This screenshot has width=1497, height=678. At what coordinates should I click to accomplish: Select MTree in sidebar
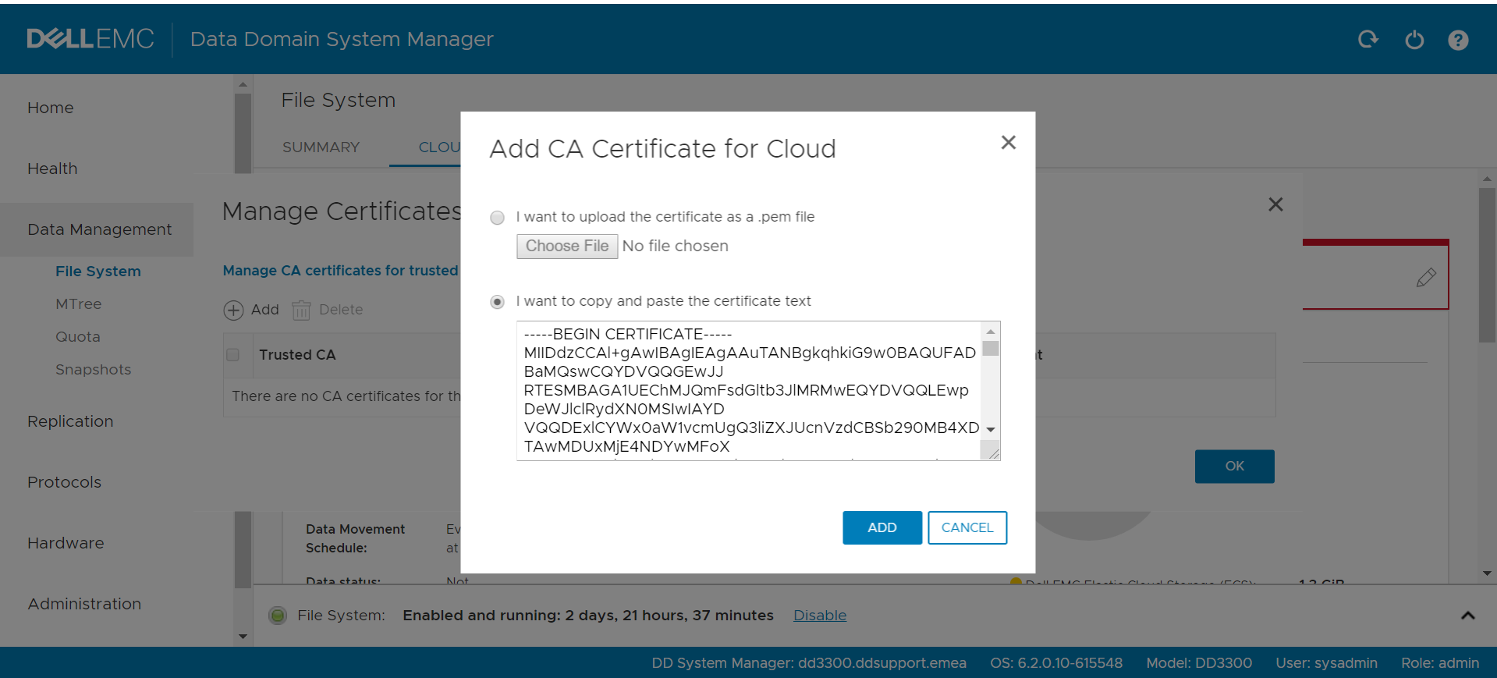click(x=79, y=304)
